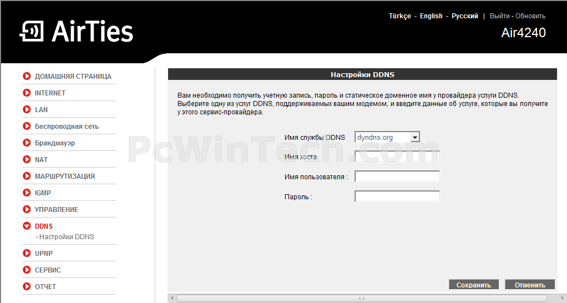Open the МАРШРУТИЗАЦИЯ menu section
567x303 pixels.
click(65, 176)
